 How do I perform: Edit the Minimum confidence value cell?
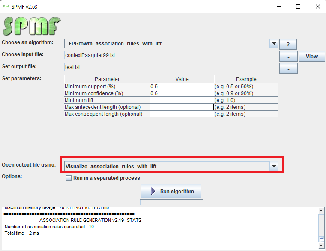(x=182, y=93)
